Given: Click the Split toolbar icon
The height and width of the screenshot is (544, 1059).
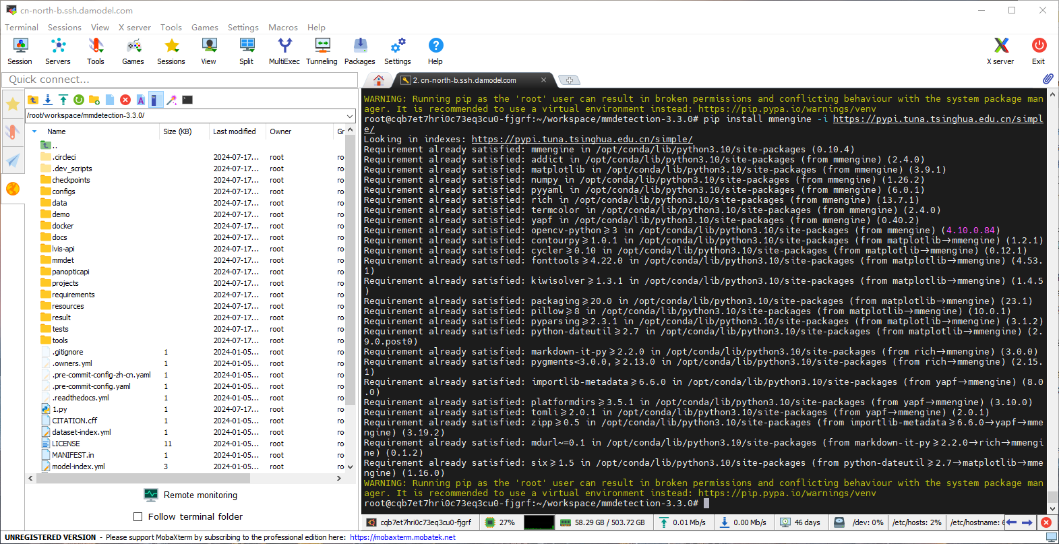Looking at the screenshot, I should click(247, 51).
